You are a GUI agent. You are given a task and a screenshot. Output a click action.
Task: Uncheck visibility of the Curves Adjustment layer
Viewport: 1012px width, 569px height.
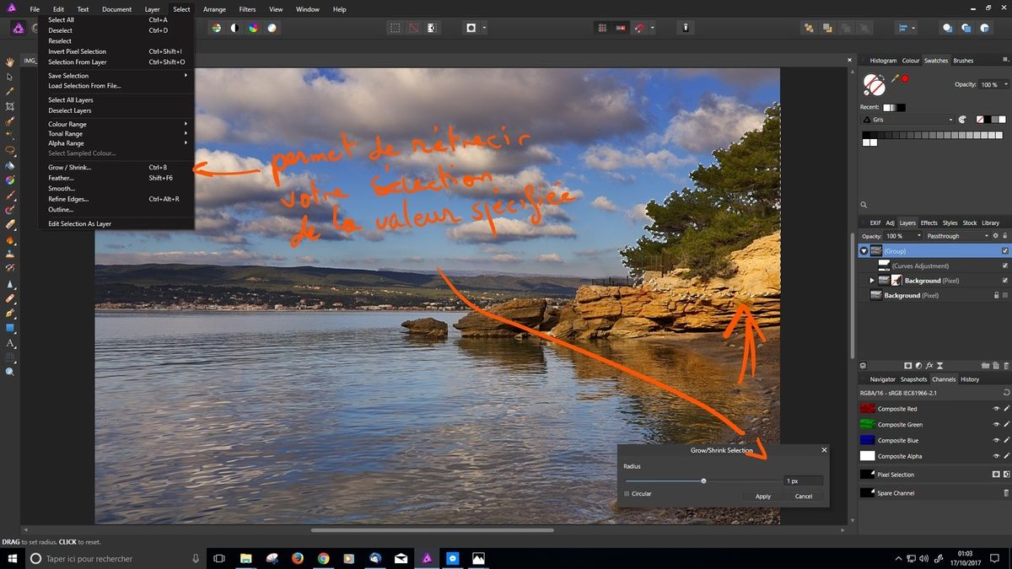(1004, 266)
